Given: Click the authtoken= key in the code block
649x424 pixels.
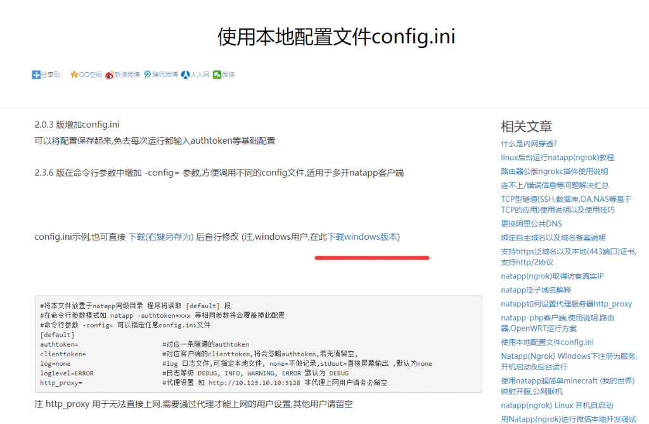Looking at the screenshot, I should 59,344.
